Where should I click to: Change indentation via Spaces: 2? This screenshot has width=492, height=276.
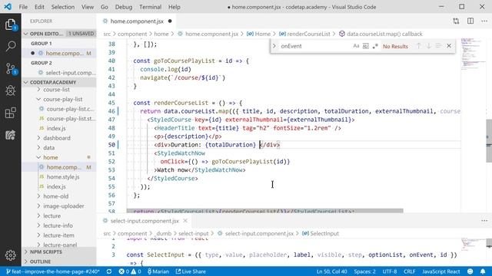click(x=364, y=271)
